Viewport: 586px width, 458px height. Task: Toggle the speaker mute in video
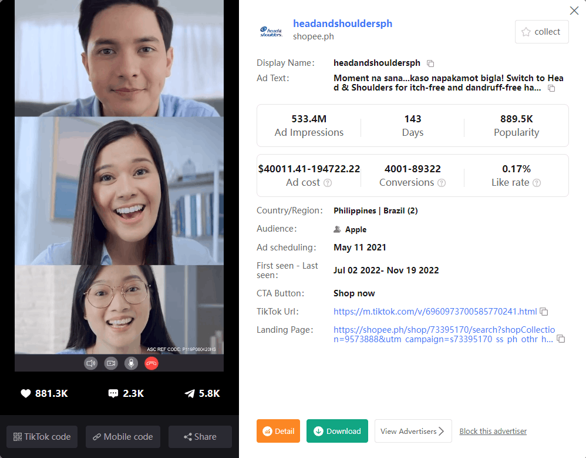(x=91, y=363)
